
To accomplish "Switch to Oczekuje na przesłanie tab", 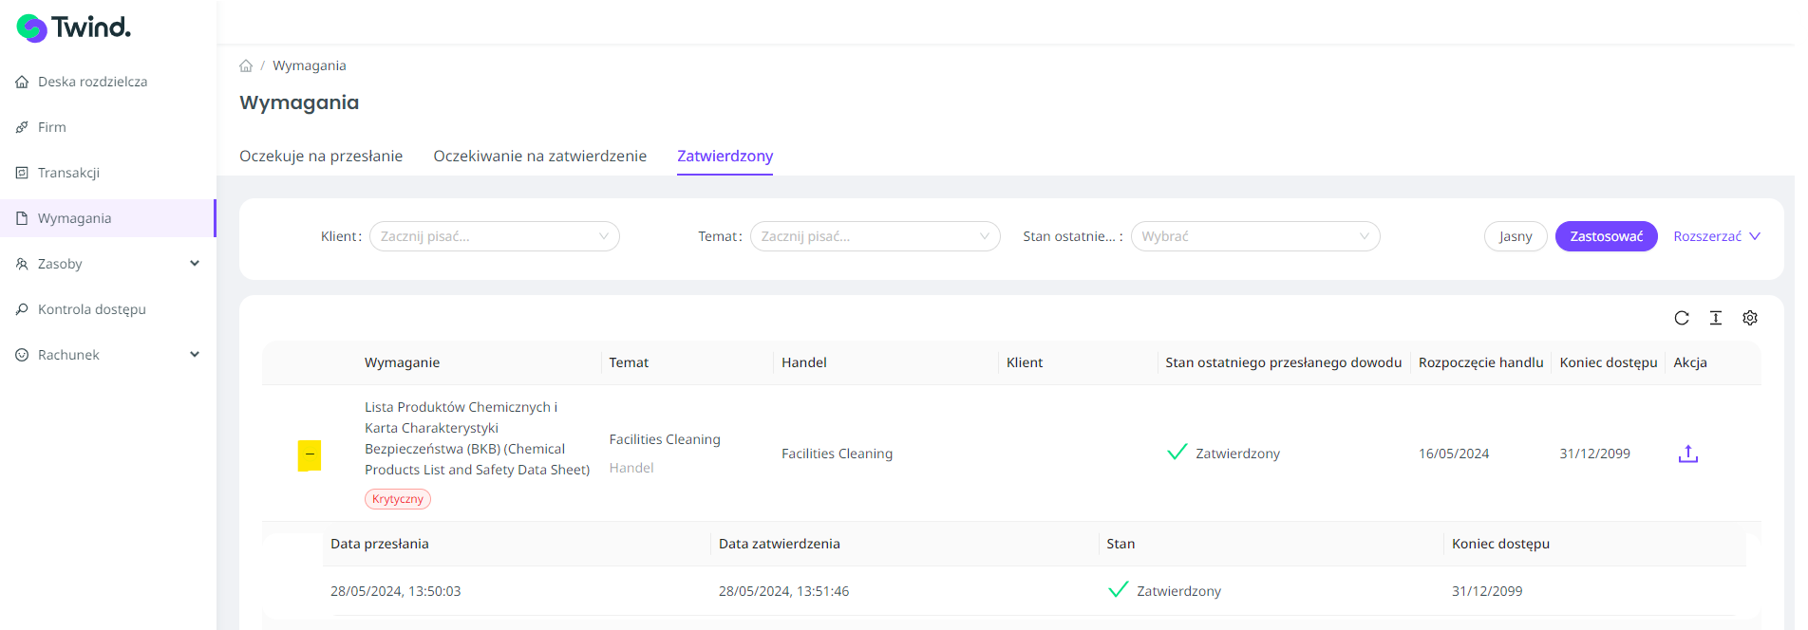I will tap(321, 156).
